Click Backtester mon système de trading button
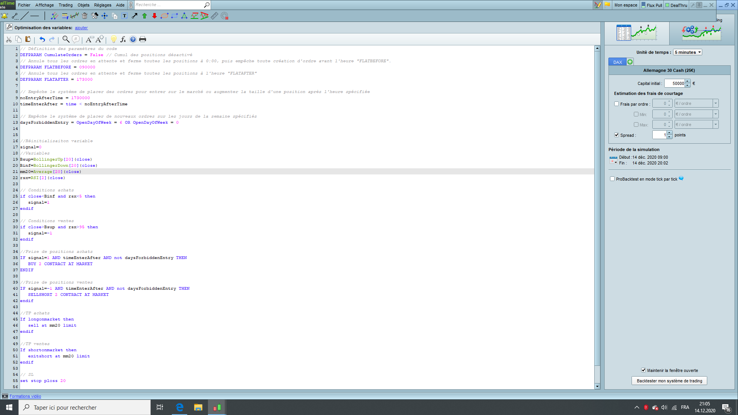 pos(669,381)
